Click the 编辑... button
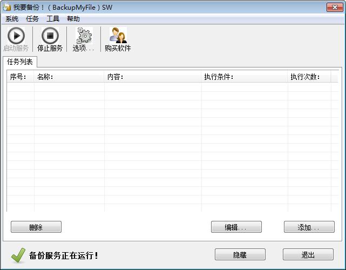Viewport: 346px width, 270px height. (x=236, y=227)
